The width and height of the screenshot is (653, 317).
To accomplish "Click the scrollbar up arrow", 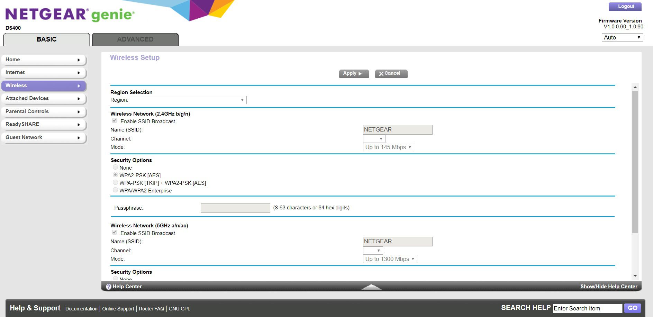I will coord(635,87).
